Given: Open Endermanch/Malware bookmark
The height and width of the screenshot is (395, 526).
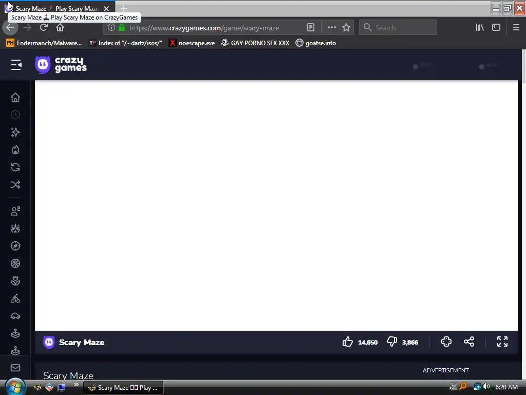Looking at the screenshot, I should (44, 43).
